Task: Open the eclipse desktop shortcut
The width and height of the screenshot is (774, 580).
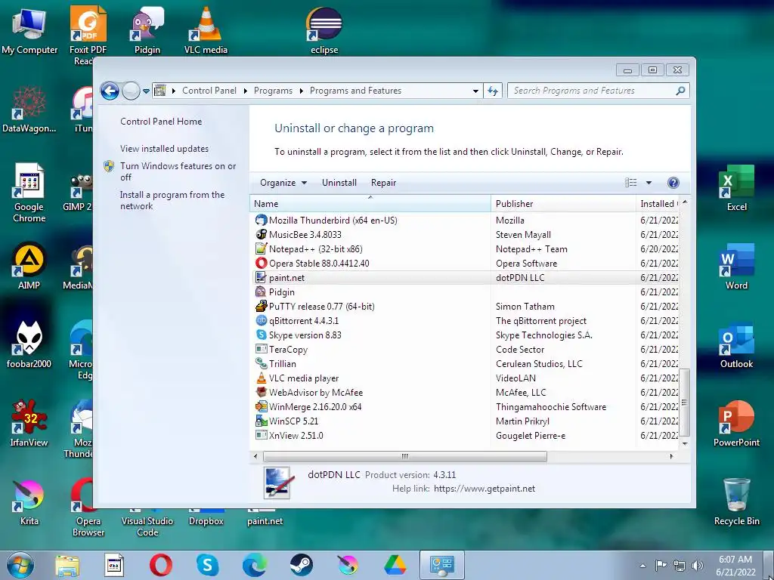Action: [324, 30]
